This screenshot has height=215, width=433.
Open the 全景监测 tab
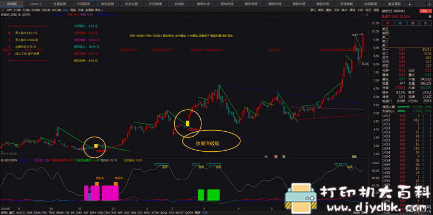pyautogui.click(x=60, y=4)
